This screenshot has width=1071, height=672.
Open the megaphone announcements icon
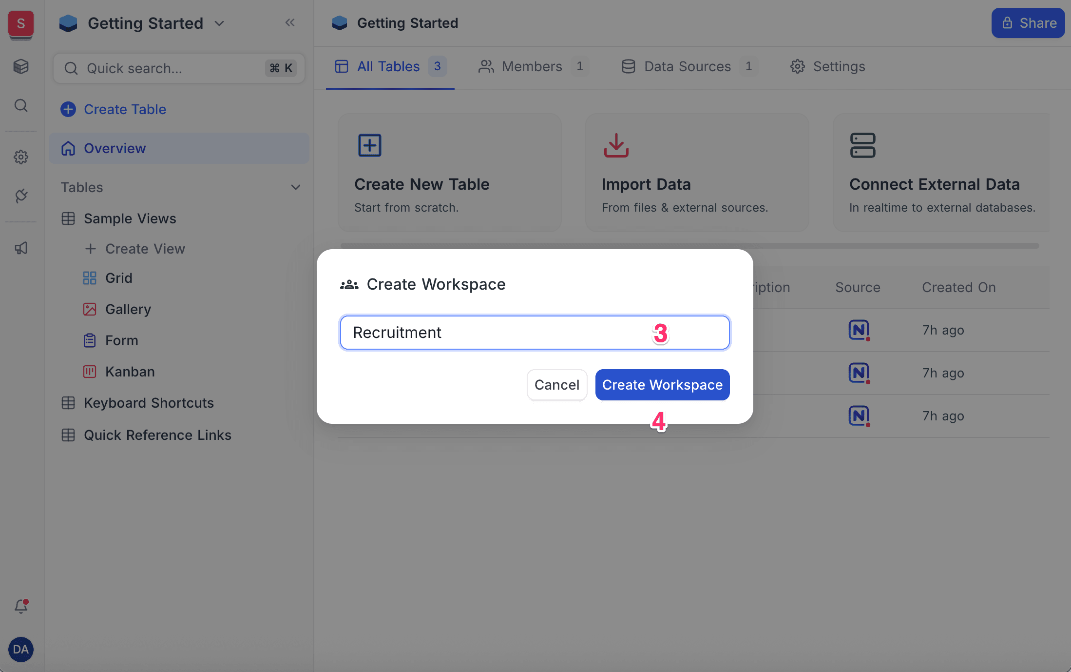coord(20,248)
